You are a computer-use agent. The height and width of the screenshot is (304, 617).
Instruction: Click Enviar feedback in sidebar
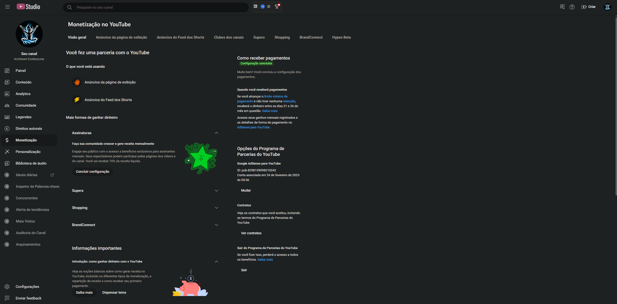click(x=29, y=298)
